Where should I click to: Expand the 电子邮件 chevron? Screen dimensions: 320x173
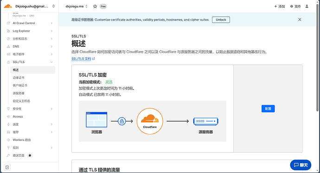[x=51, y=54]
